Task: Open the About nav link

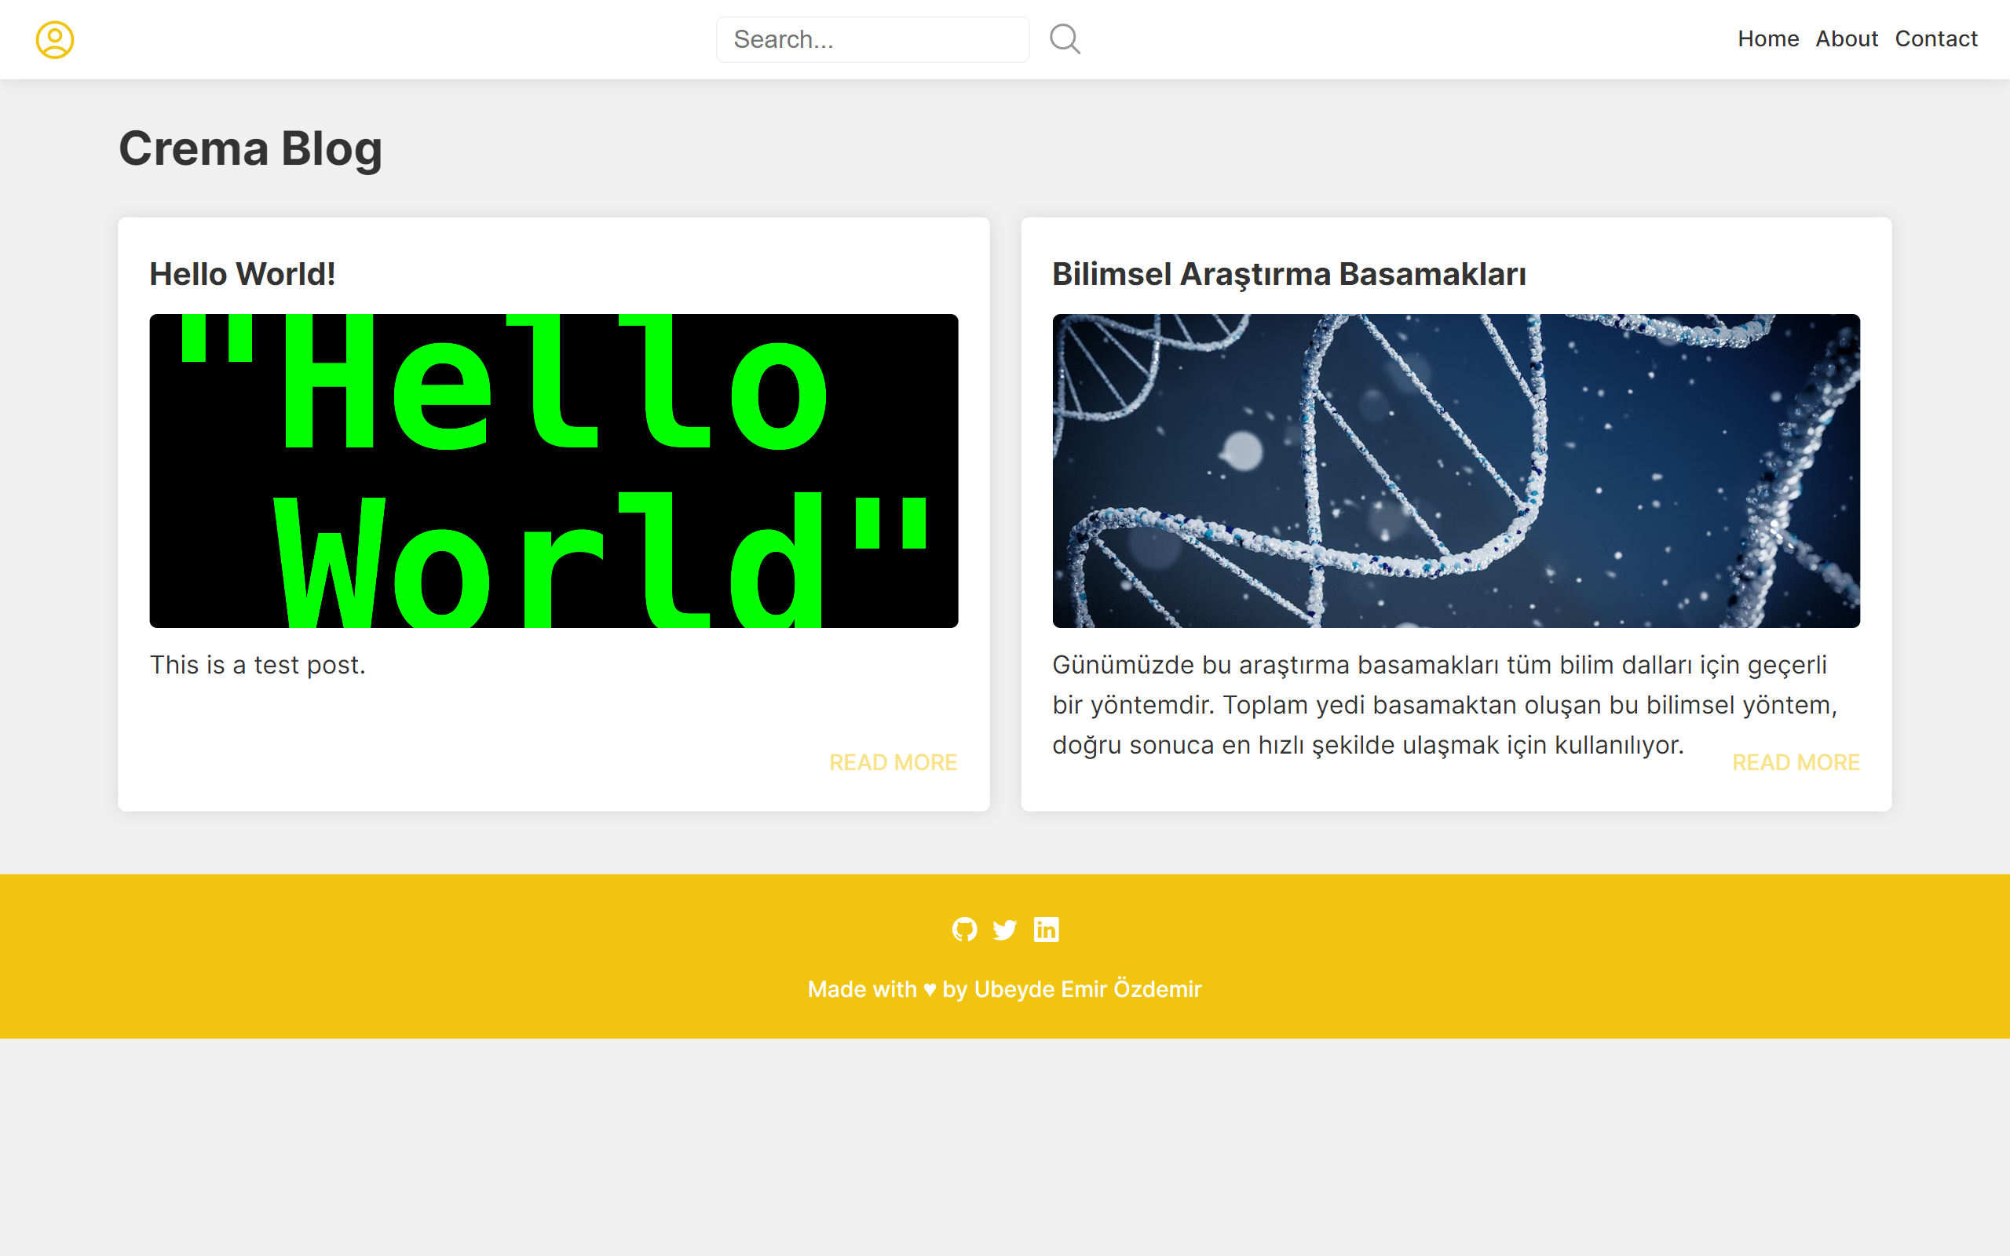Action: (x=1846, y=39)
